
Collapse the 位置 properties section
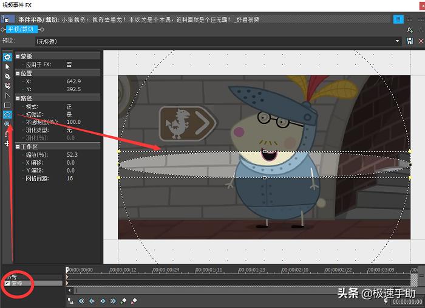(x=18, y=74)
